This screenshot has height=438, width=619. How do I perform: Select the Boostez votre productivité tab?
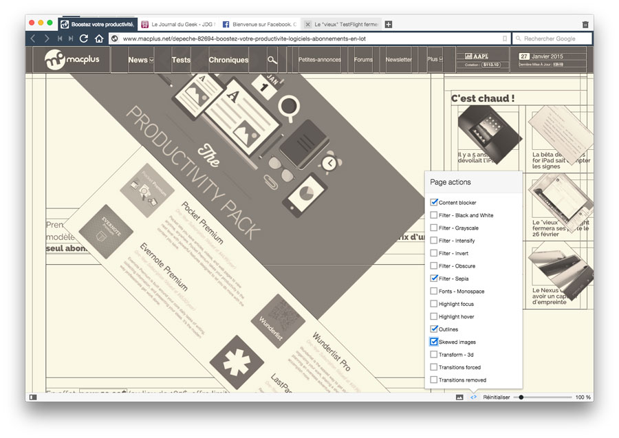98,25
